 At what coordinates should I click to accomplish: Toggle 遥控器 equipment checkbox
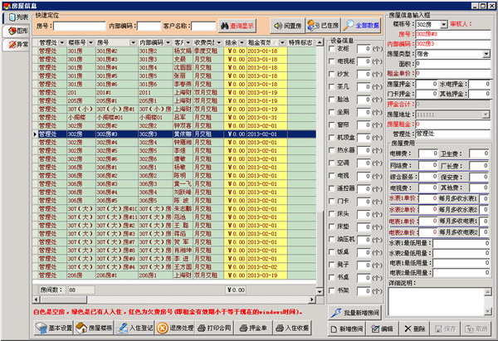click(331, 188)
